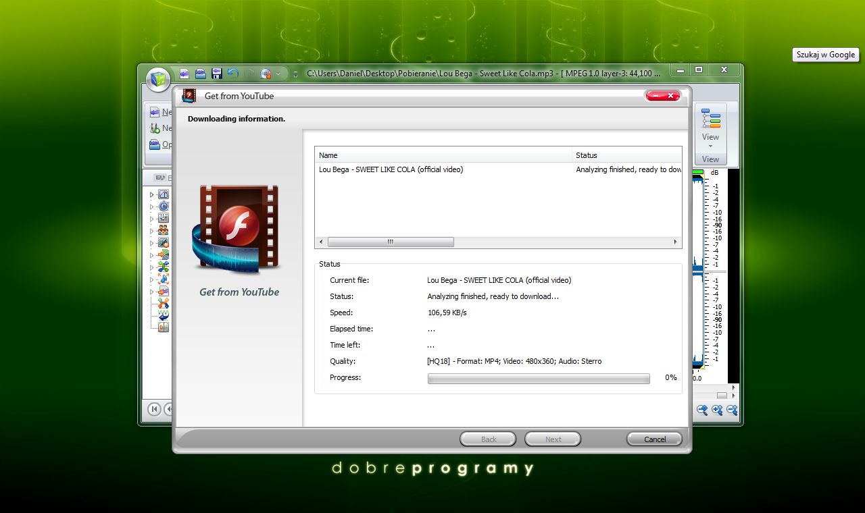Image resolution: width=865 pixels, height=513 pixels.
Task: Select the last tree item icon at bottom
Action: click(x=163, y=327)
